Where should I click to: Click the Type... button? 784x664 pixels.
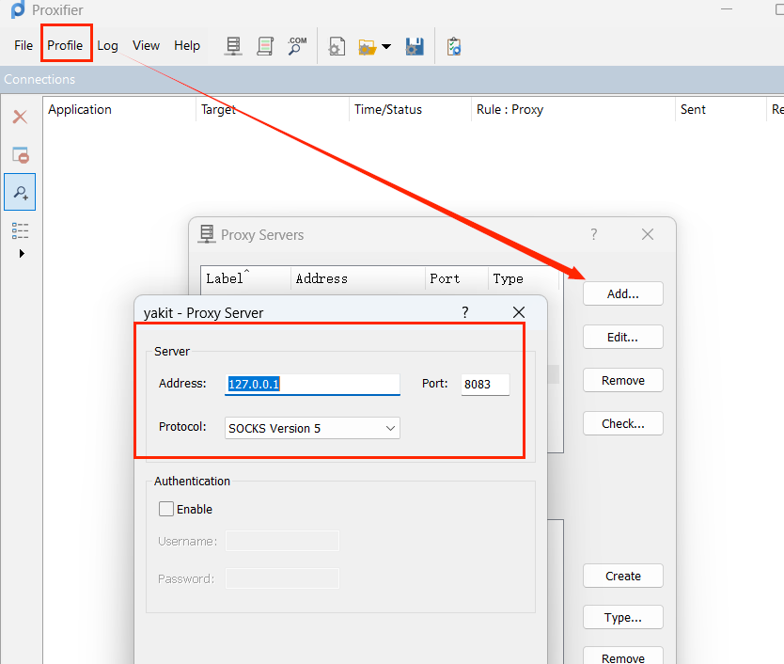623,618
